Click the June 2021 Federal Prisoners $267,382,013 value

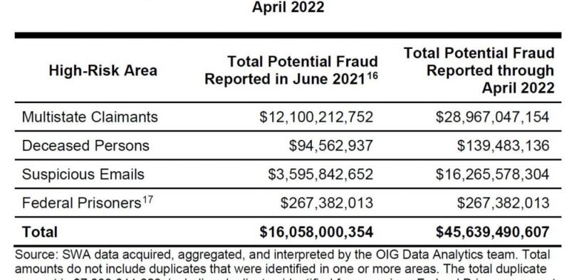[327, 203]
